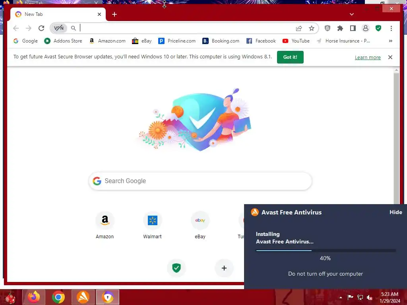Click the share page icon
This screenshot has height=305, width=407.
coord(299,28)
